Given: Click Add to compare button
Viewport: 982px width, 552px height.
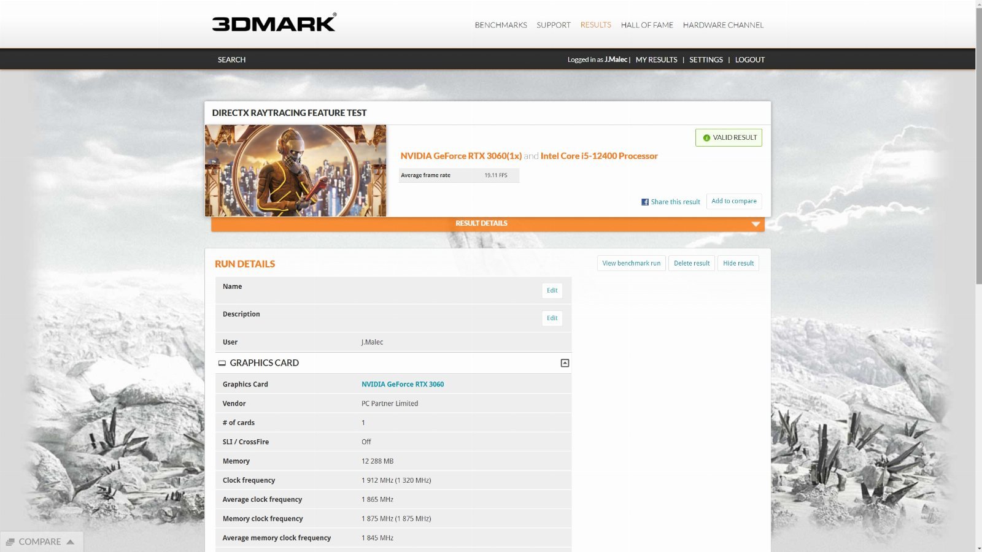Looking at the screenshot, I should [734, 201].
